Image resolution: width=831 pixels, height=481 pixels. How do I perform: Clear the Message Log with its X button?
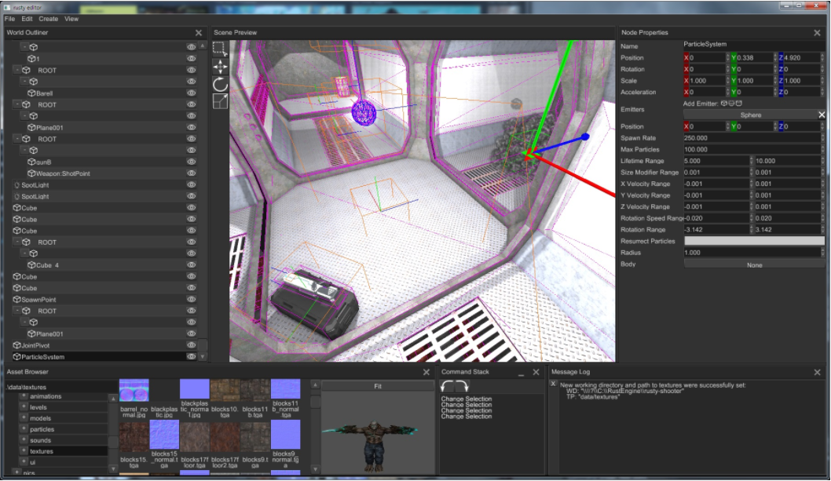point(553,384)
